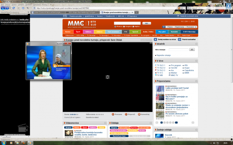The height and width of the screenshot is (145, 233).
Task: Open the Kultura navigation tab
Action: point(88,32)
